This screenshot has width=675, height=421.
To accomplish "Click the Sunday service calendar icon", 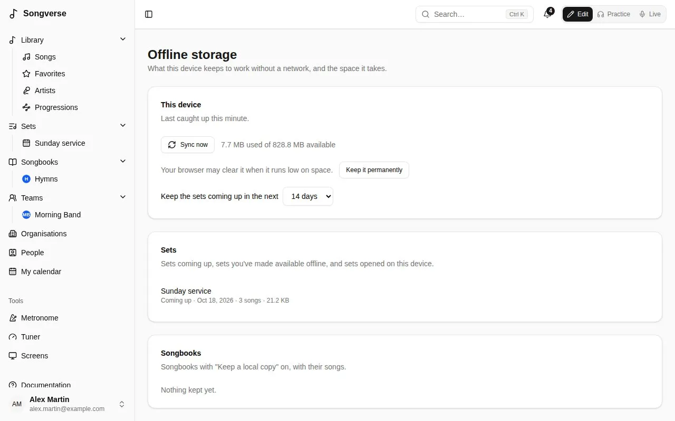I will pyautogui.click(x=26, y=143).
